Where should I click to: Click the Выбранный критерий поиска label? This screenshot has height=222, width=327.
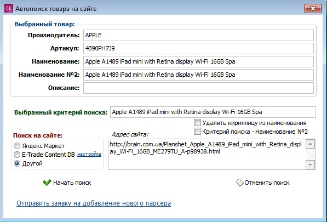pos(61,112)
